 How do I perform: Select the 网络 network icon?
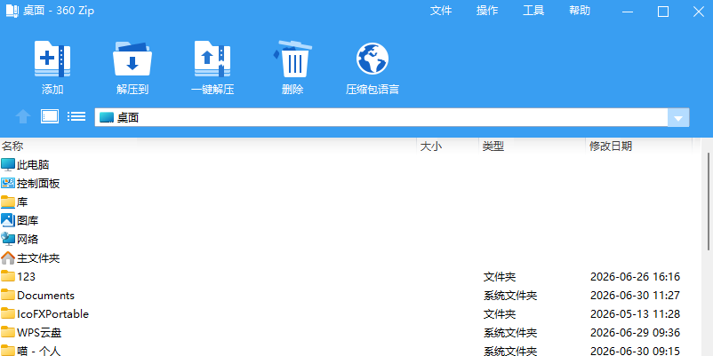[x=8, y=240]
